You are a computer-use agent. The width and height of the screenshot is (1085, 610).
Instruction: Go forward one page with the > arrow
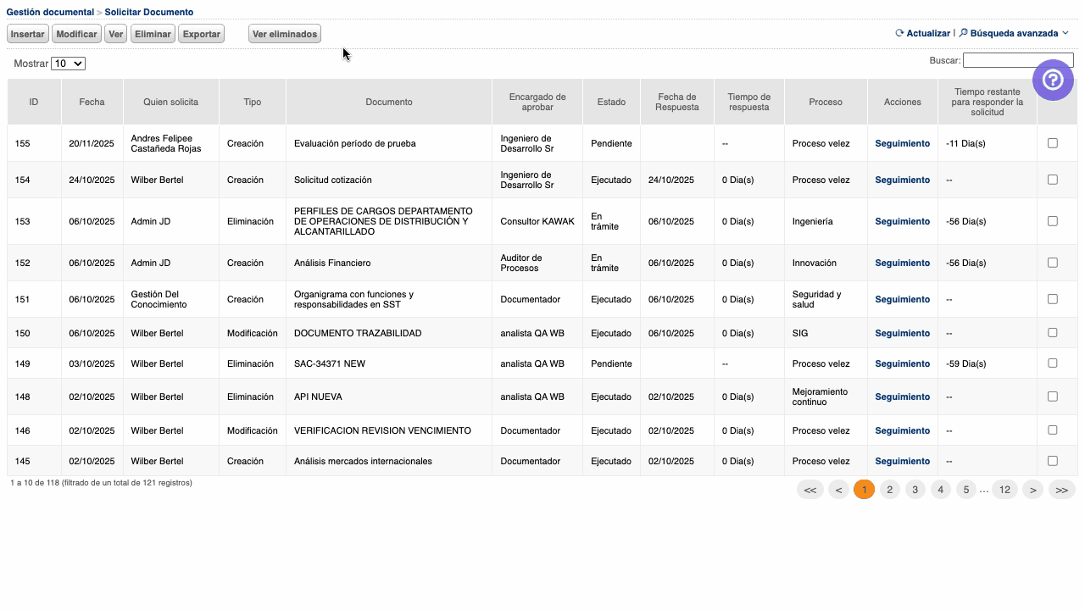tap(1032, 490)
